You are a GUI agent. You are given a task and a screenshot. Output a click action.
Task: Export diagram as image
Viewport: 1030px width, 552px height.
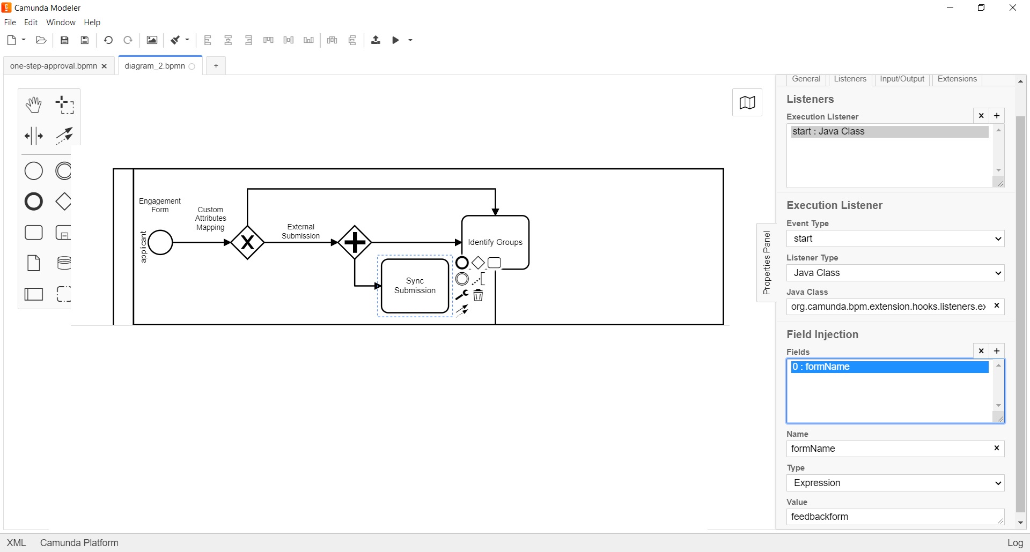click(152, 40)
